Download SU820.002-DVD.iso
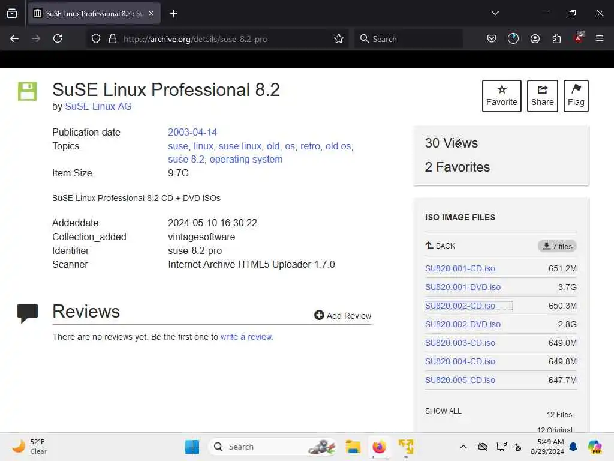 (x=463, y=324)
